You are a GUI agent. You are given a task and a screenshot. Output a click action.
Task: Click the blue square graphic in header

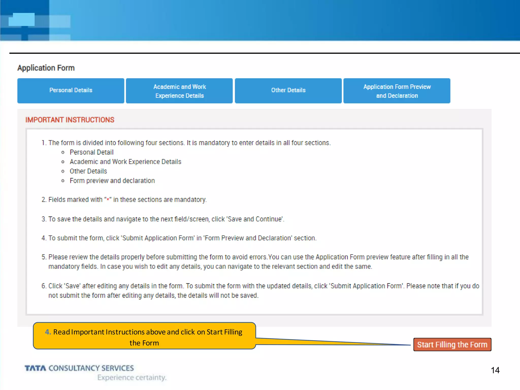tap(22, 20)
